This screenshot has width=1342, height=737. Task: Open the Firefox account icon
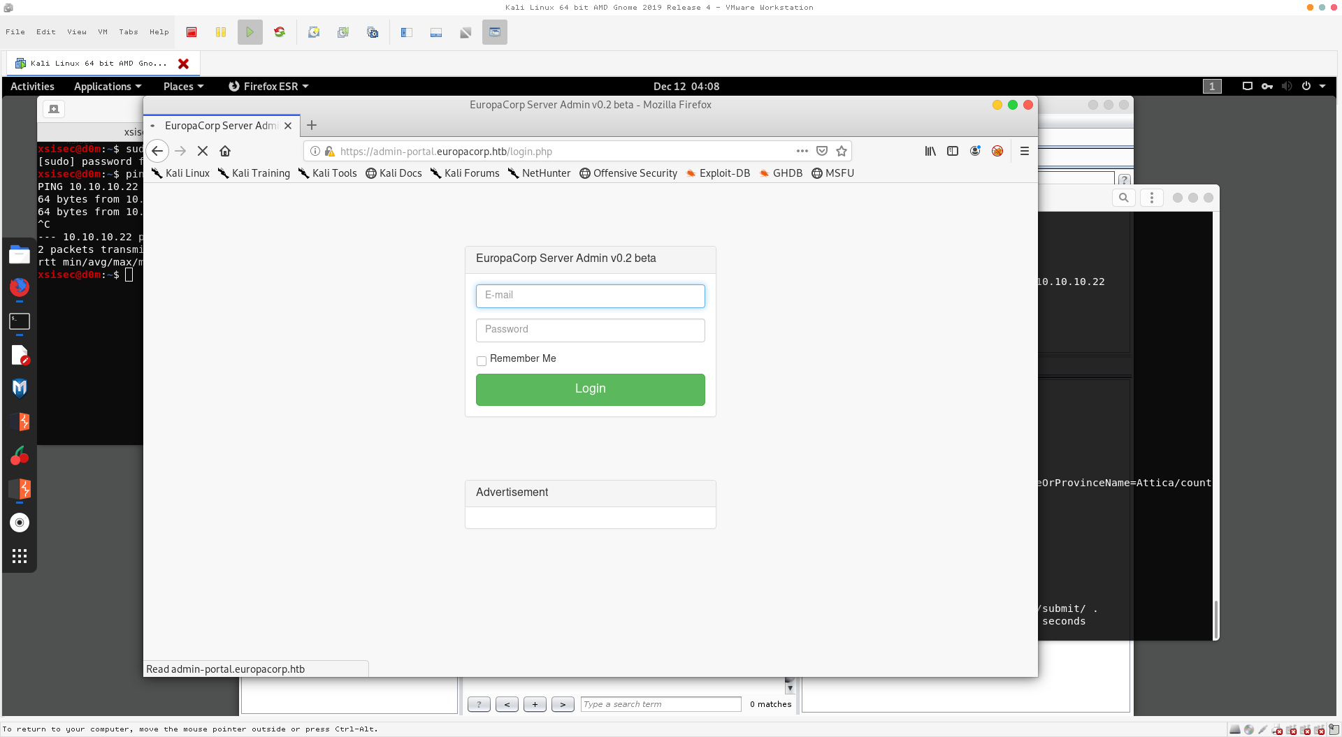(975, 151)
